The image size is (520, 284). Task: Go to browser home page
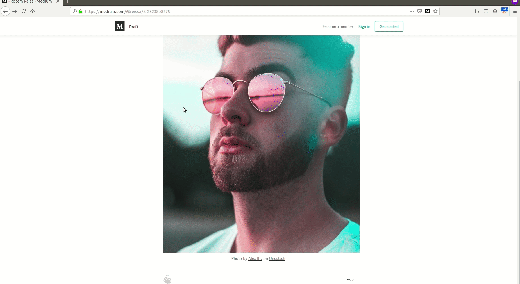pos(33,11)
